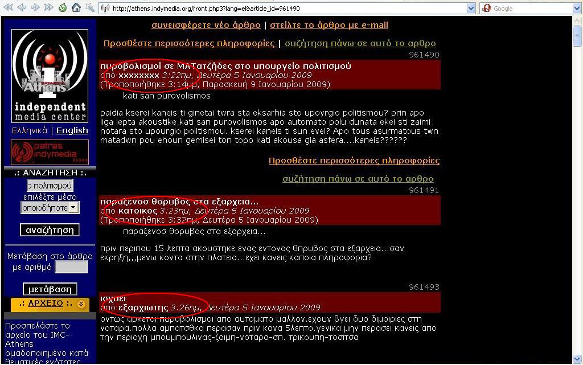Image resolution: width=583 pixels, height=365 pixels.
Task: Click the forward arrow icon
Action: (x=35, y=8)
